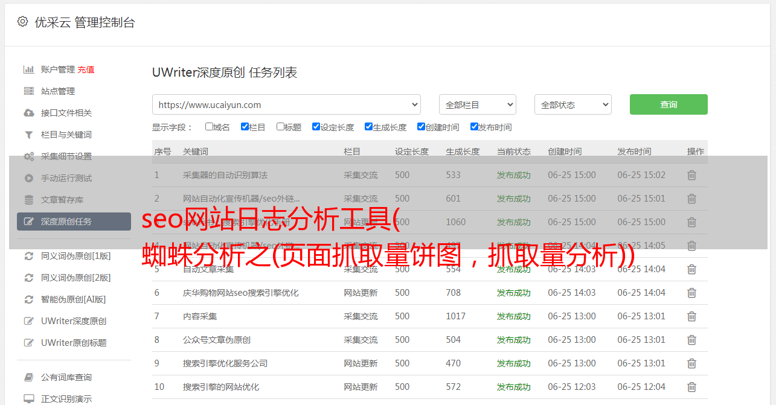Delete the 搜索引擎优化服务公司 row via trash icon
Viewport: 776px width, 405px height.
click(692, 363)
